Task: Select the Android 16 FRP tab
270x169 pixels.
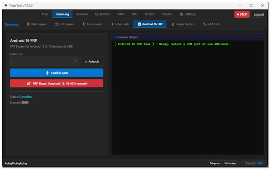Action: click(x=150, y=25)
